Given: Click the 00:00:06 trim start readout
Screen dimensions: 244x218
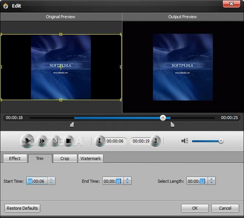Looking at the screenshot, I should click(115, 141).
